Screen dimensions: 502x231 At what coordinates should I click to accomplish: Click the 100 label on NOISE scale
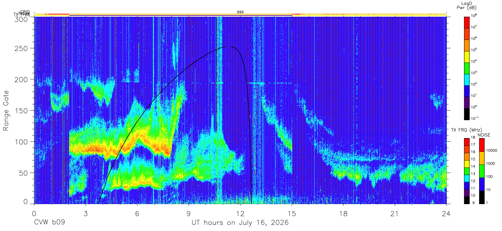tap(490, 177)
